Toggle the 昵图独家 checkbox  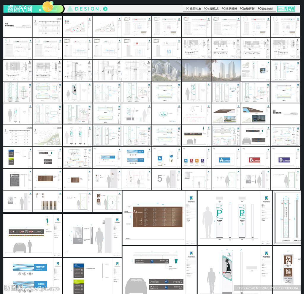187,9
